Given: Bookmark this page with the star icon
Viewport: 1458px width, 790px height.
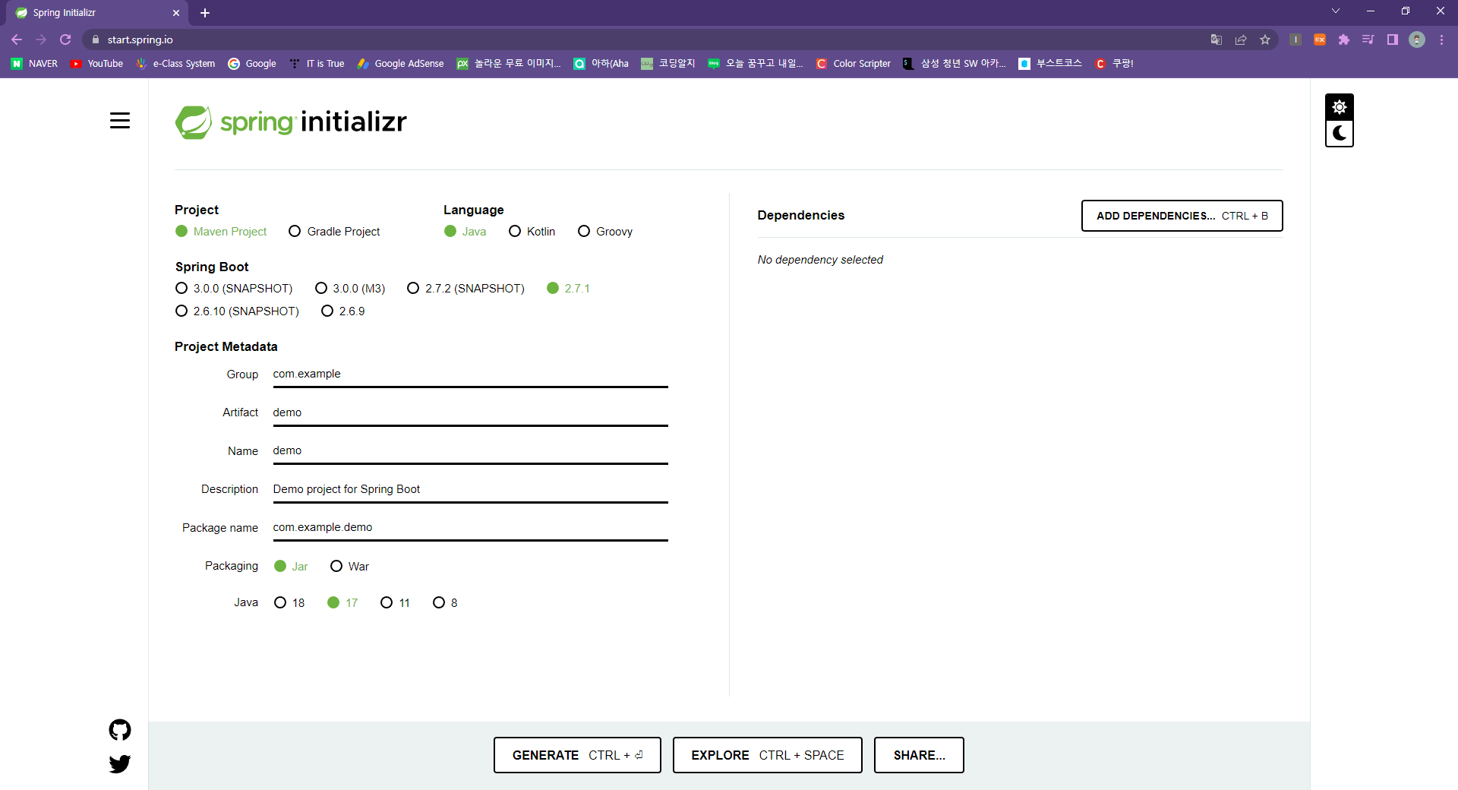Looking at the screenshot, I should click(x=1265, y=39).
